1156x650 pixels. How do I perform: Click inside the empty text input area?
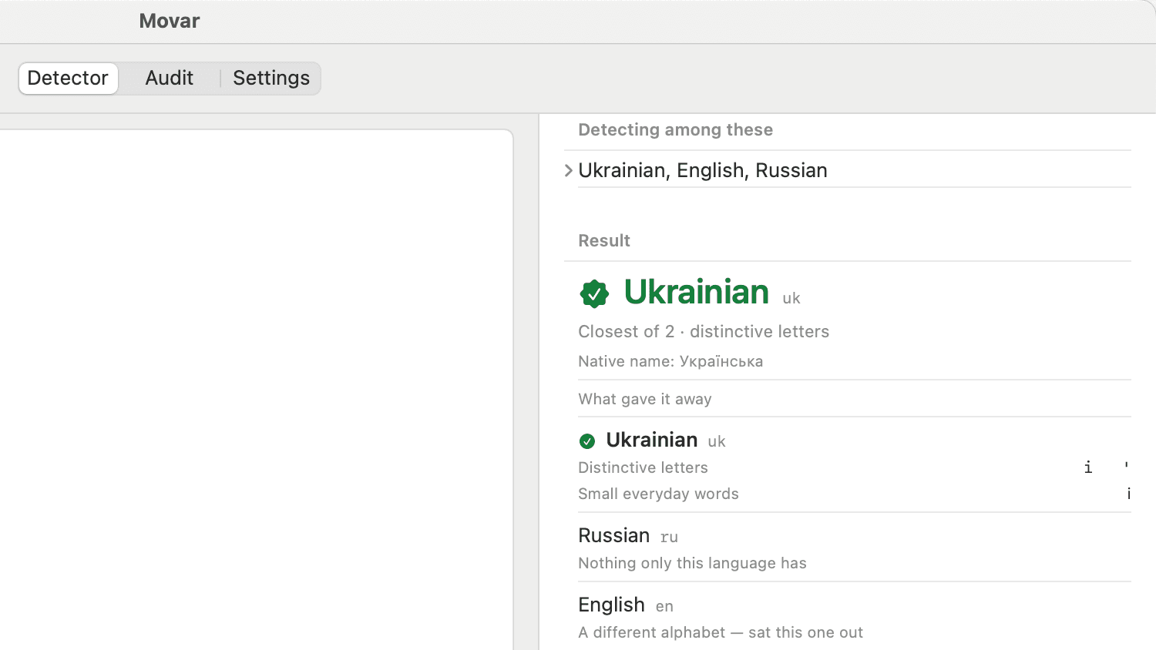click(x=256, y=390)
